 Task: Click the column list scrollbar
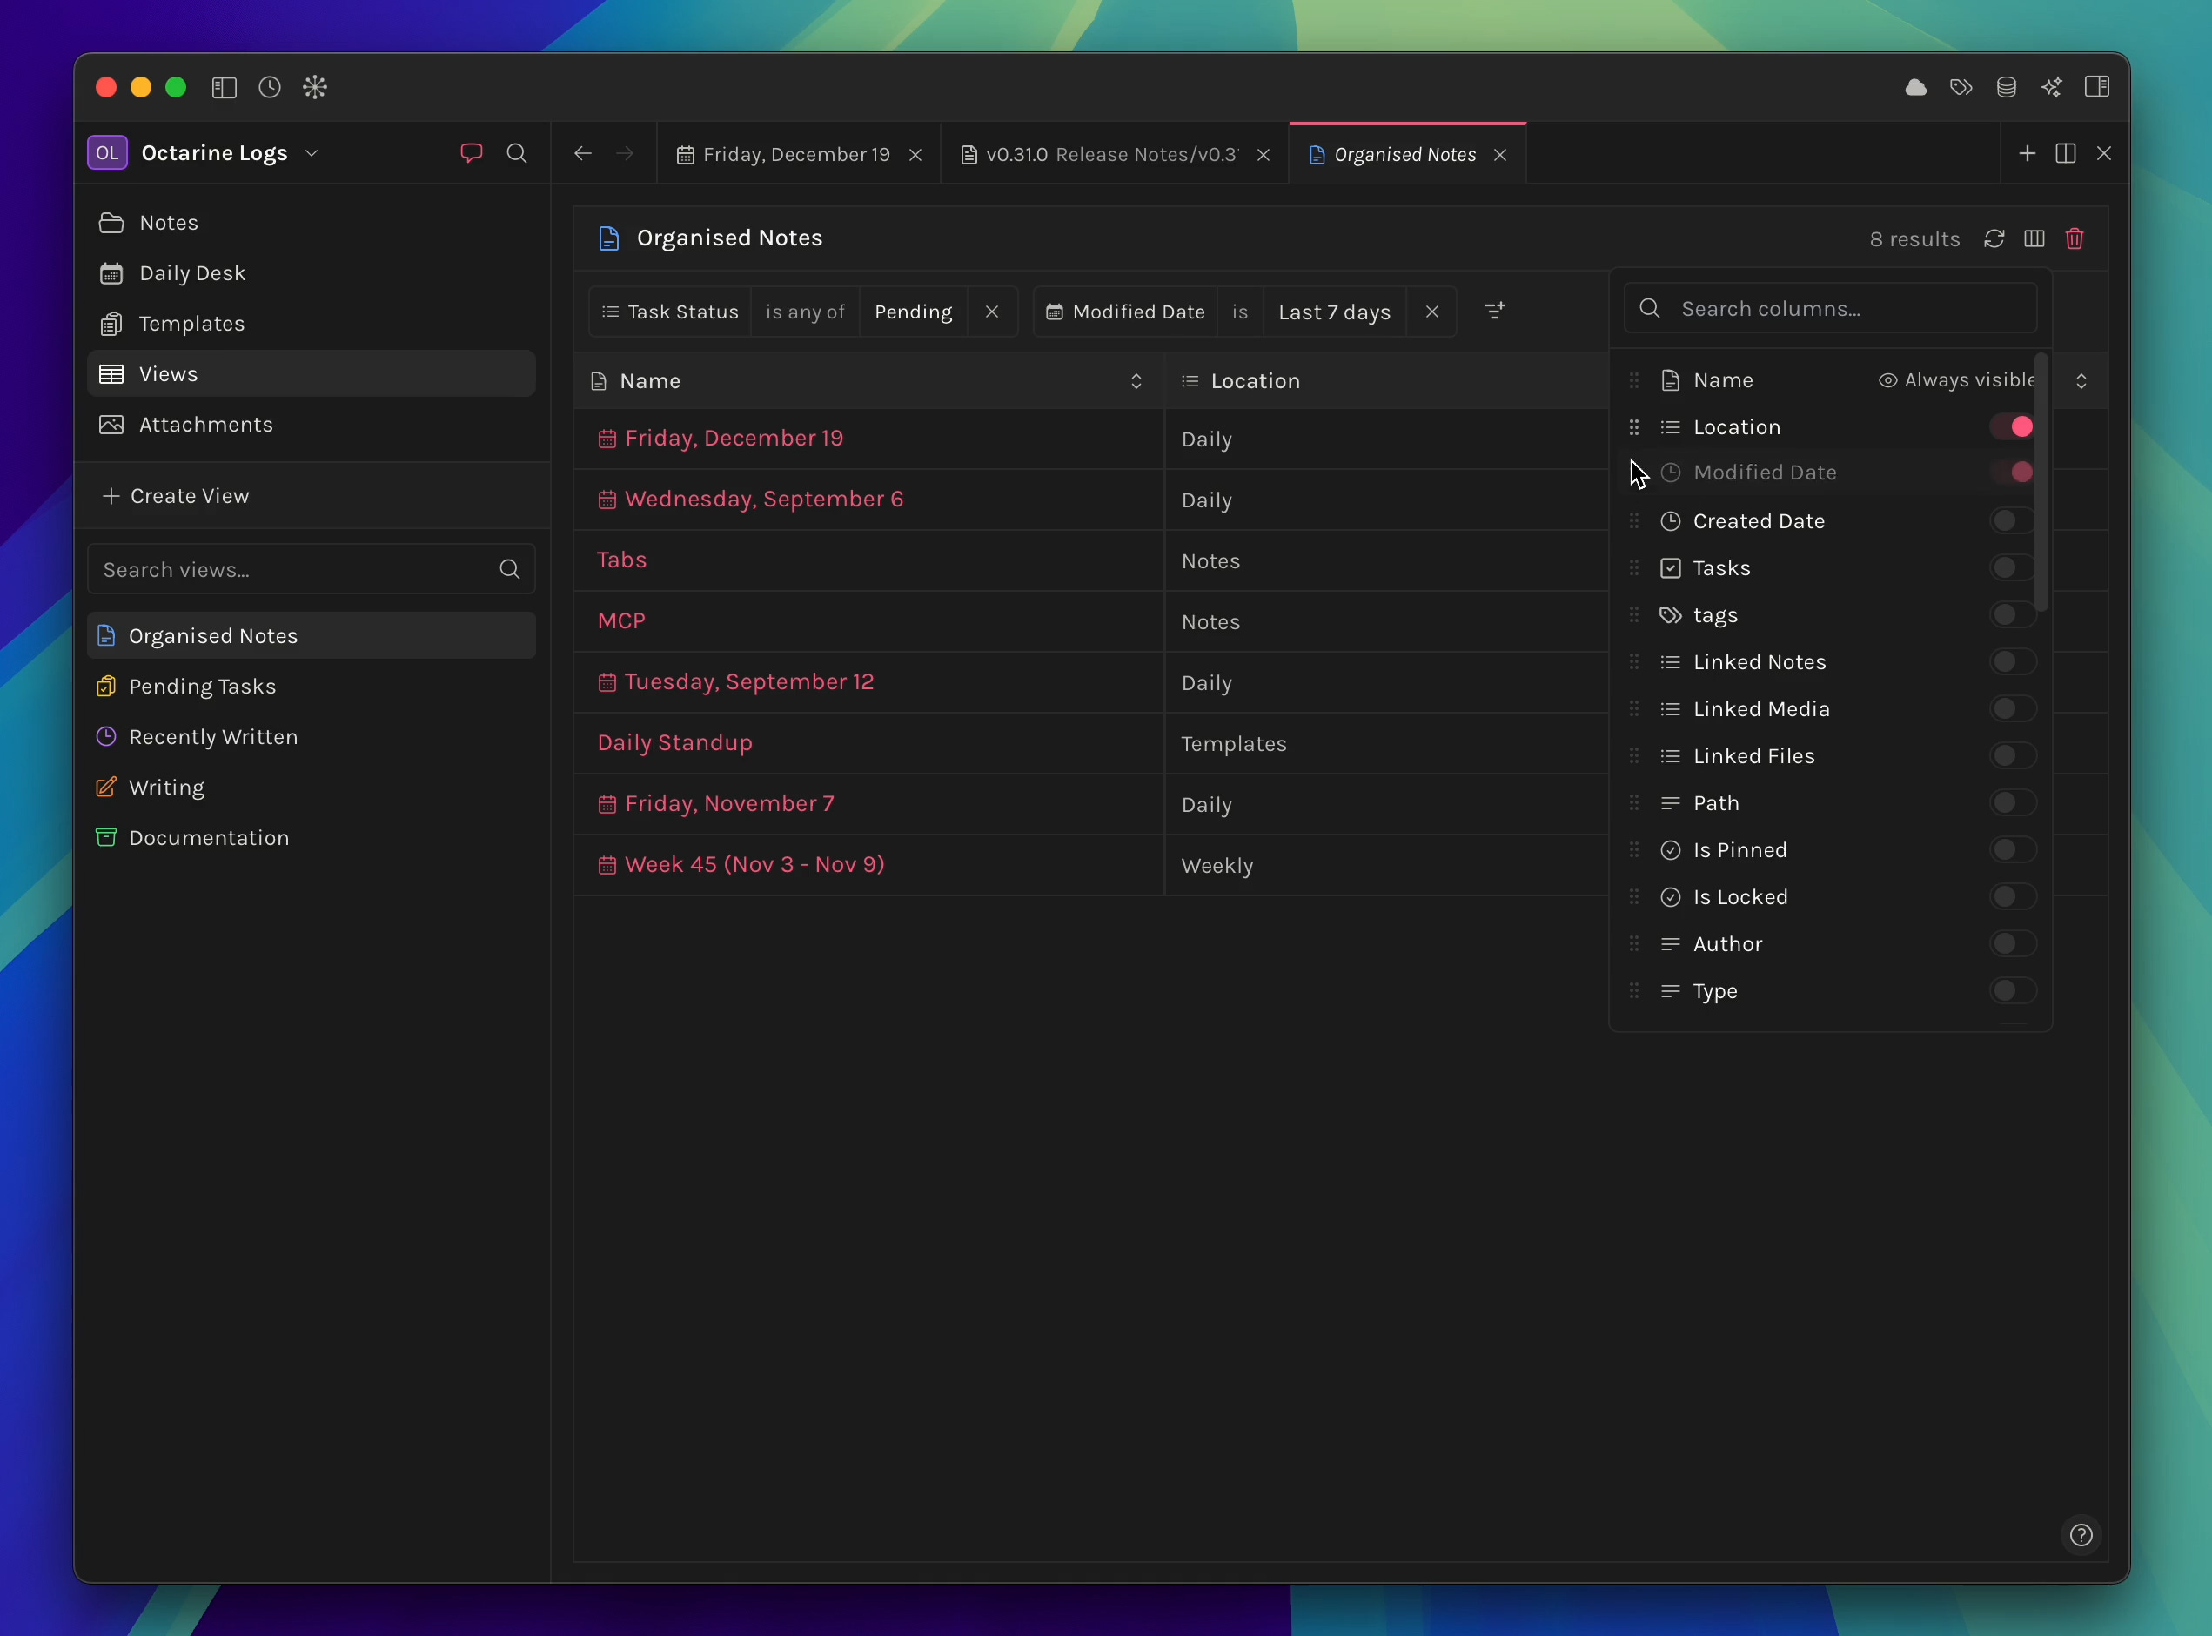click(2041, 483)
